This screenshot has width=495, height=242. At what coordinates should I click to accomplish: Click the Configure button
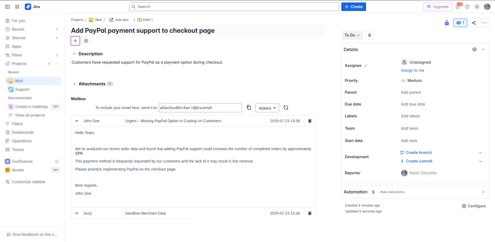click(474, 206)
